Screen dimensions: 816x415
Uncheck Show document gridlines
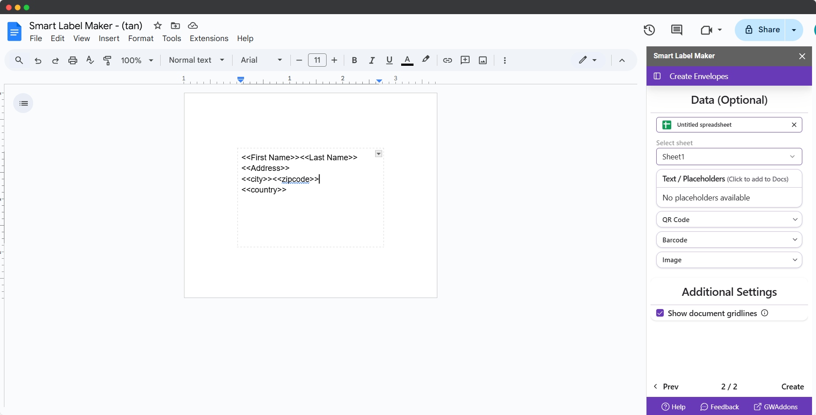pyautogui.click(x=660, y=313)
